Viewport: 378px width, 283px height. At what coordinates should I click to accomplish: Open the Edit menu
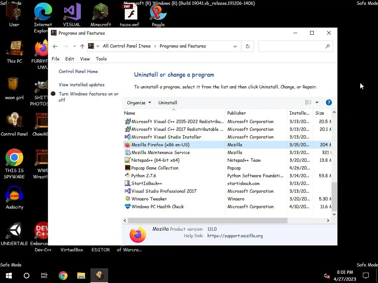point(70,59)
